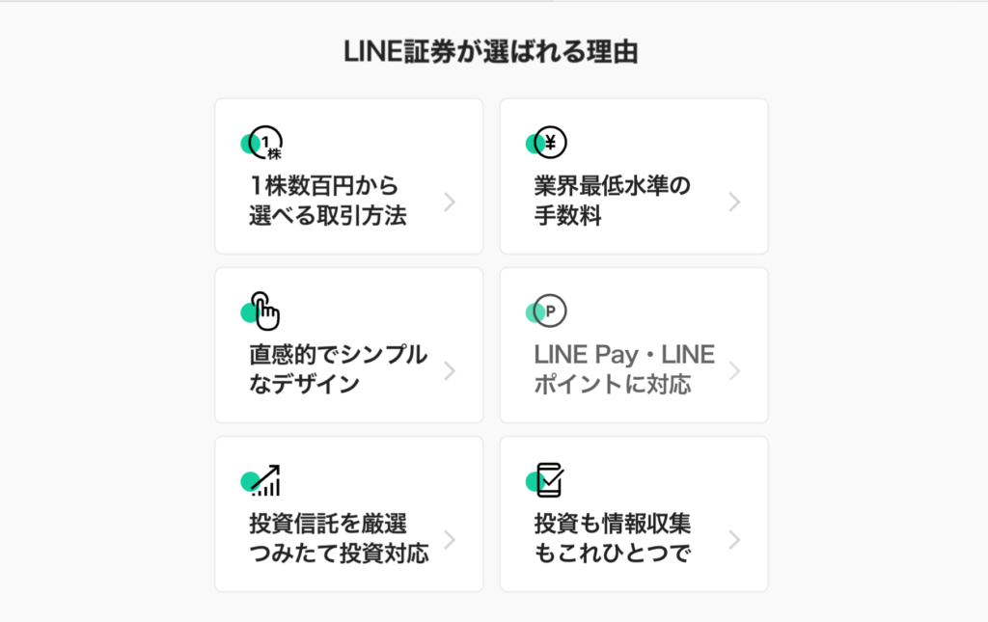This screenshot has height=622, width=988.
Task: Click the 1株 coin icon
Action: 262,143
